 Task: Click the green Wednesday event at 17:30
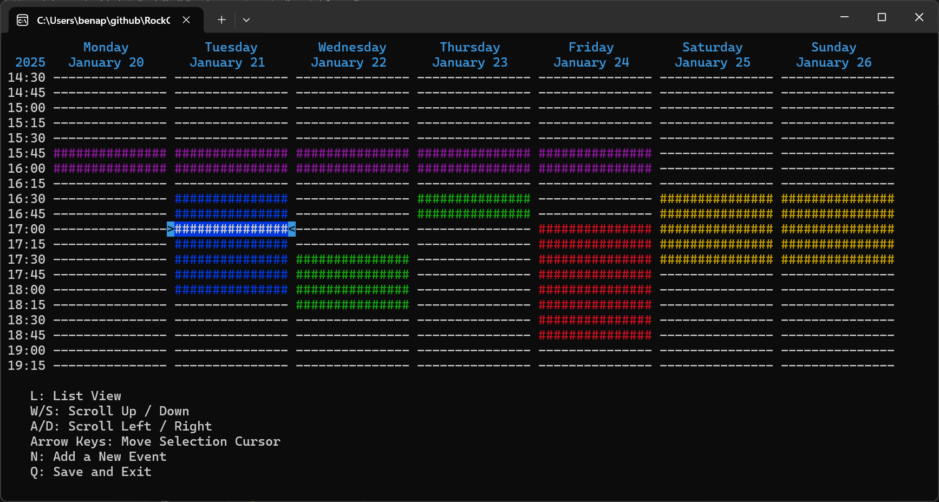pyautogui.click(x=353, y=259)
